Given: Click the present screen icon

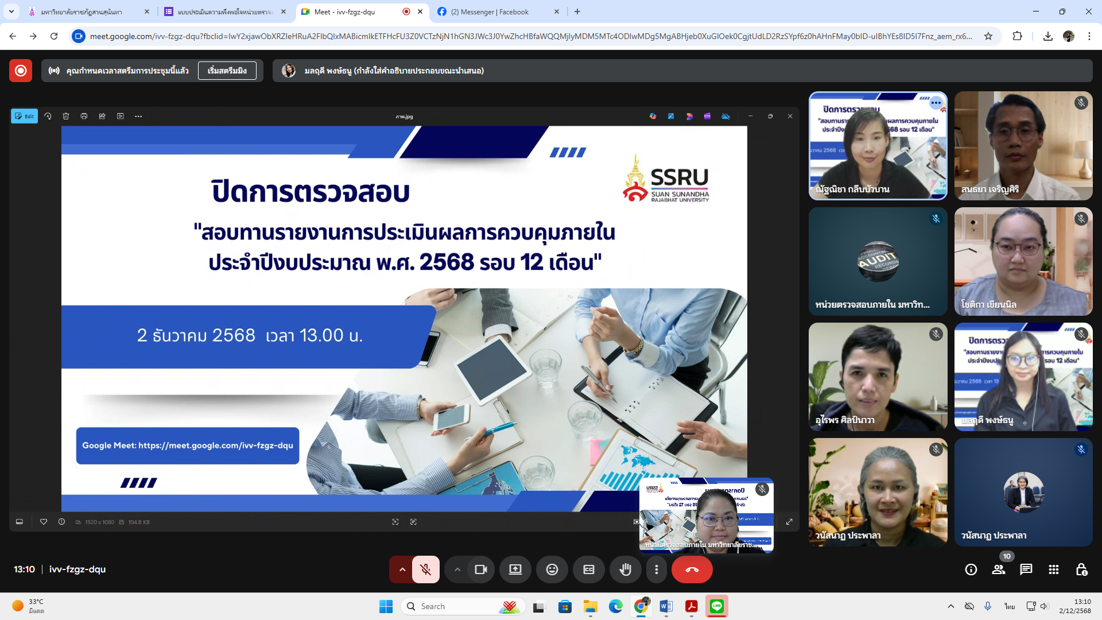Looking at the screenshot, I should click(x=515, y=569).
